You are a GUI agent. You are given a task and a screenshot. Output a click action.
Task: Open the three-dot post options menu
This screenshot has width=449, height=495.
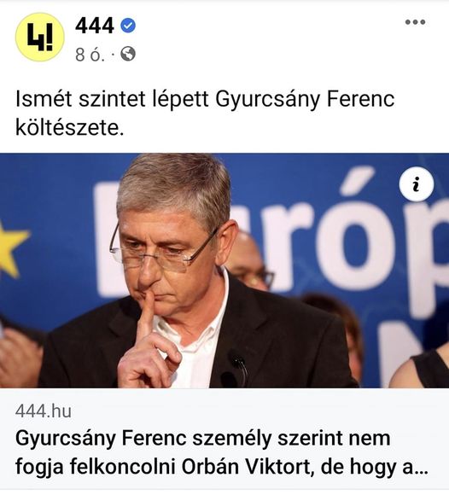415,22
